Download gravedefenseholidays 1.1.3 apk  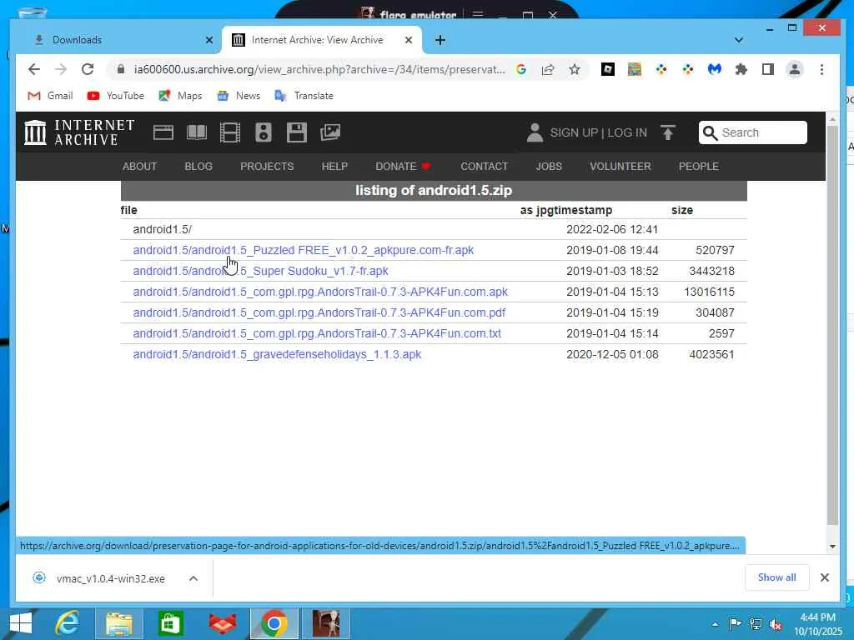[x=277, y=354]
